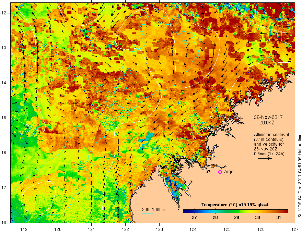Click the 31 value on temperature scale
Viewport: 302px width, 233px height.
coord(279,218)
